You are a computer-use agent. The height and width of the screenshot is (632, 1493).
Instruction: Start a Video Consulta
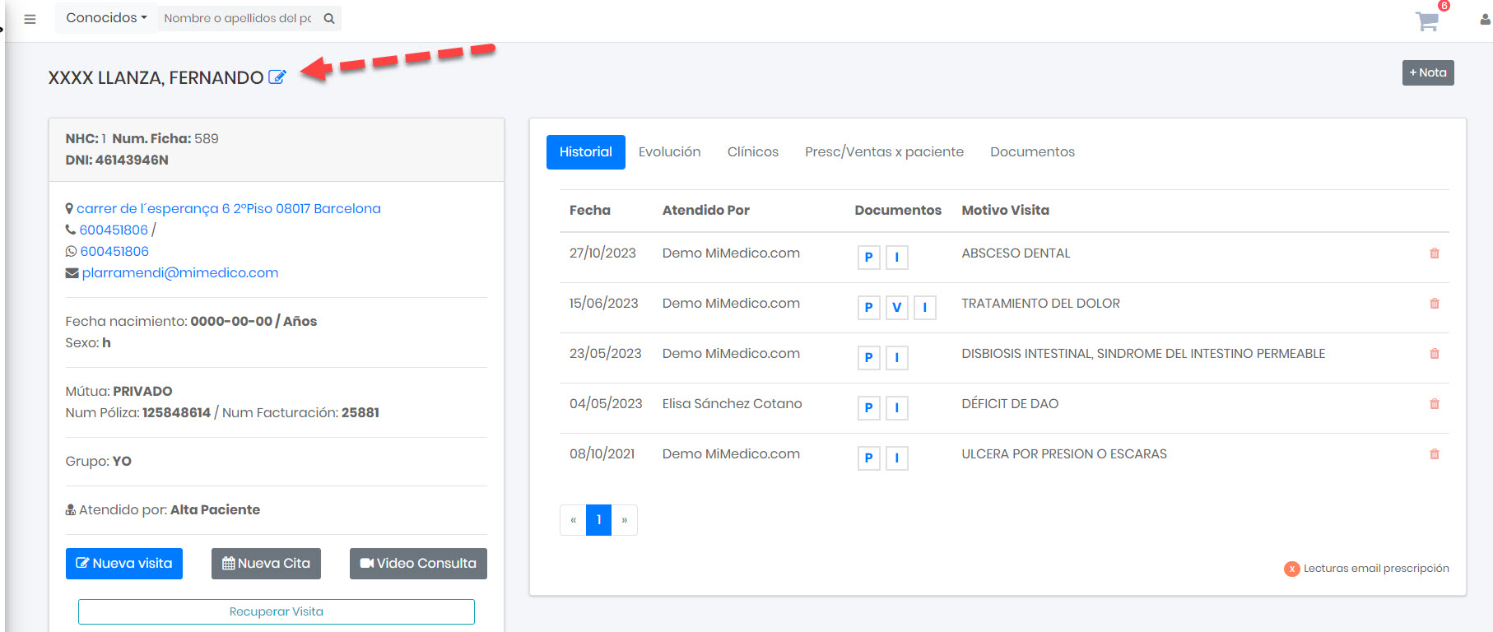pyautogui.click(x=418, y=564)
